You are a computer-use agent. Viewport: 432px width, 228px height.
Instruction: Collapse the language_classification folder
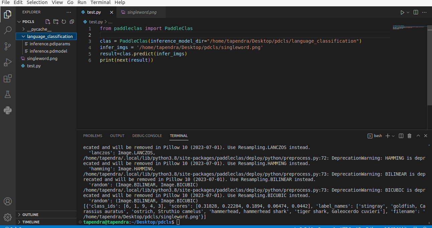[46, 36]
